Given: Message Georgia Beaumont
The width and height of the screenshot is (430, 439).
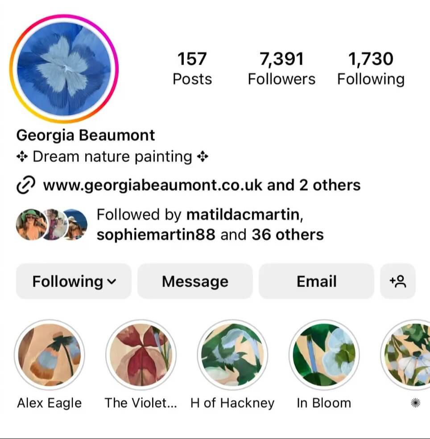Looking at the screenshot, I should [195, 281].
